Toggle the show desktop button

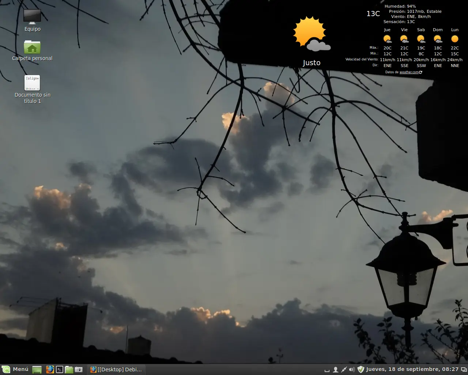tap(327, 369)
